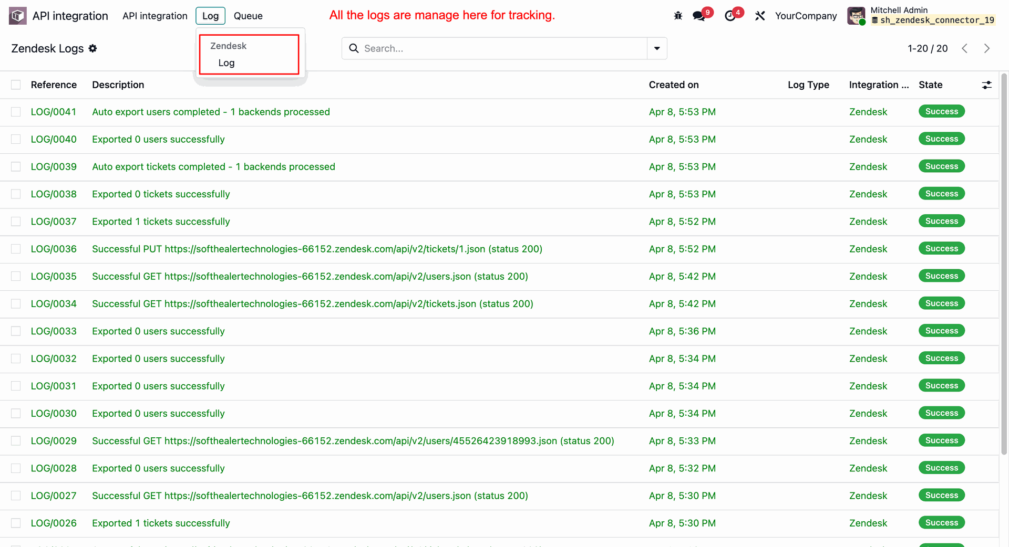
Task: Open the activities clock icon
Action: click(730, 16)
